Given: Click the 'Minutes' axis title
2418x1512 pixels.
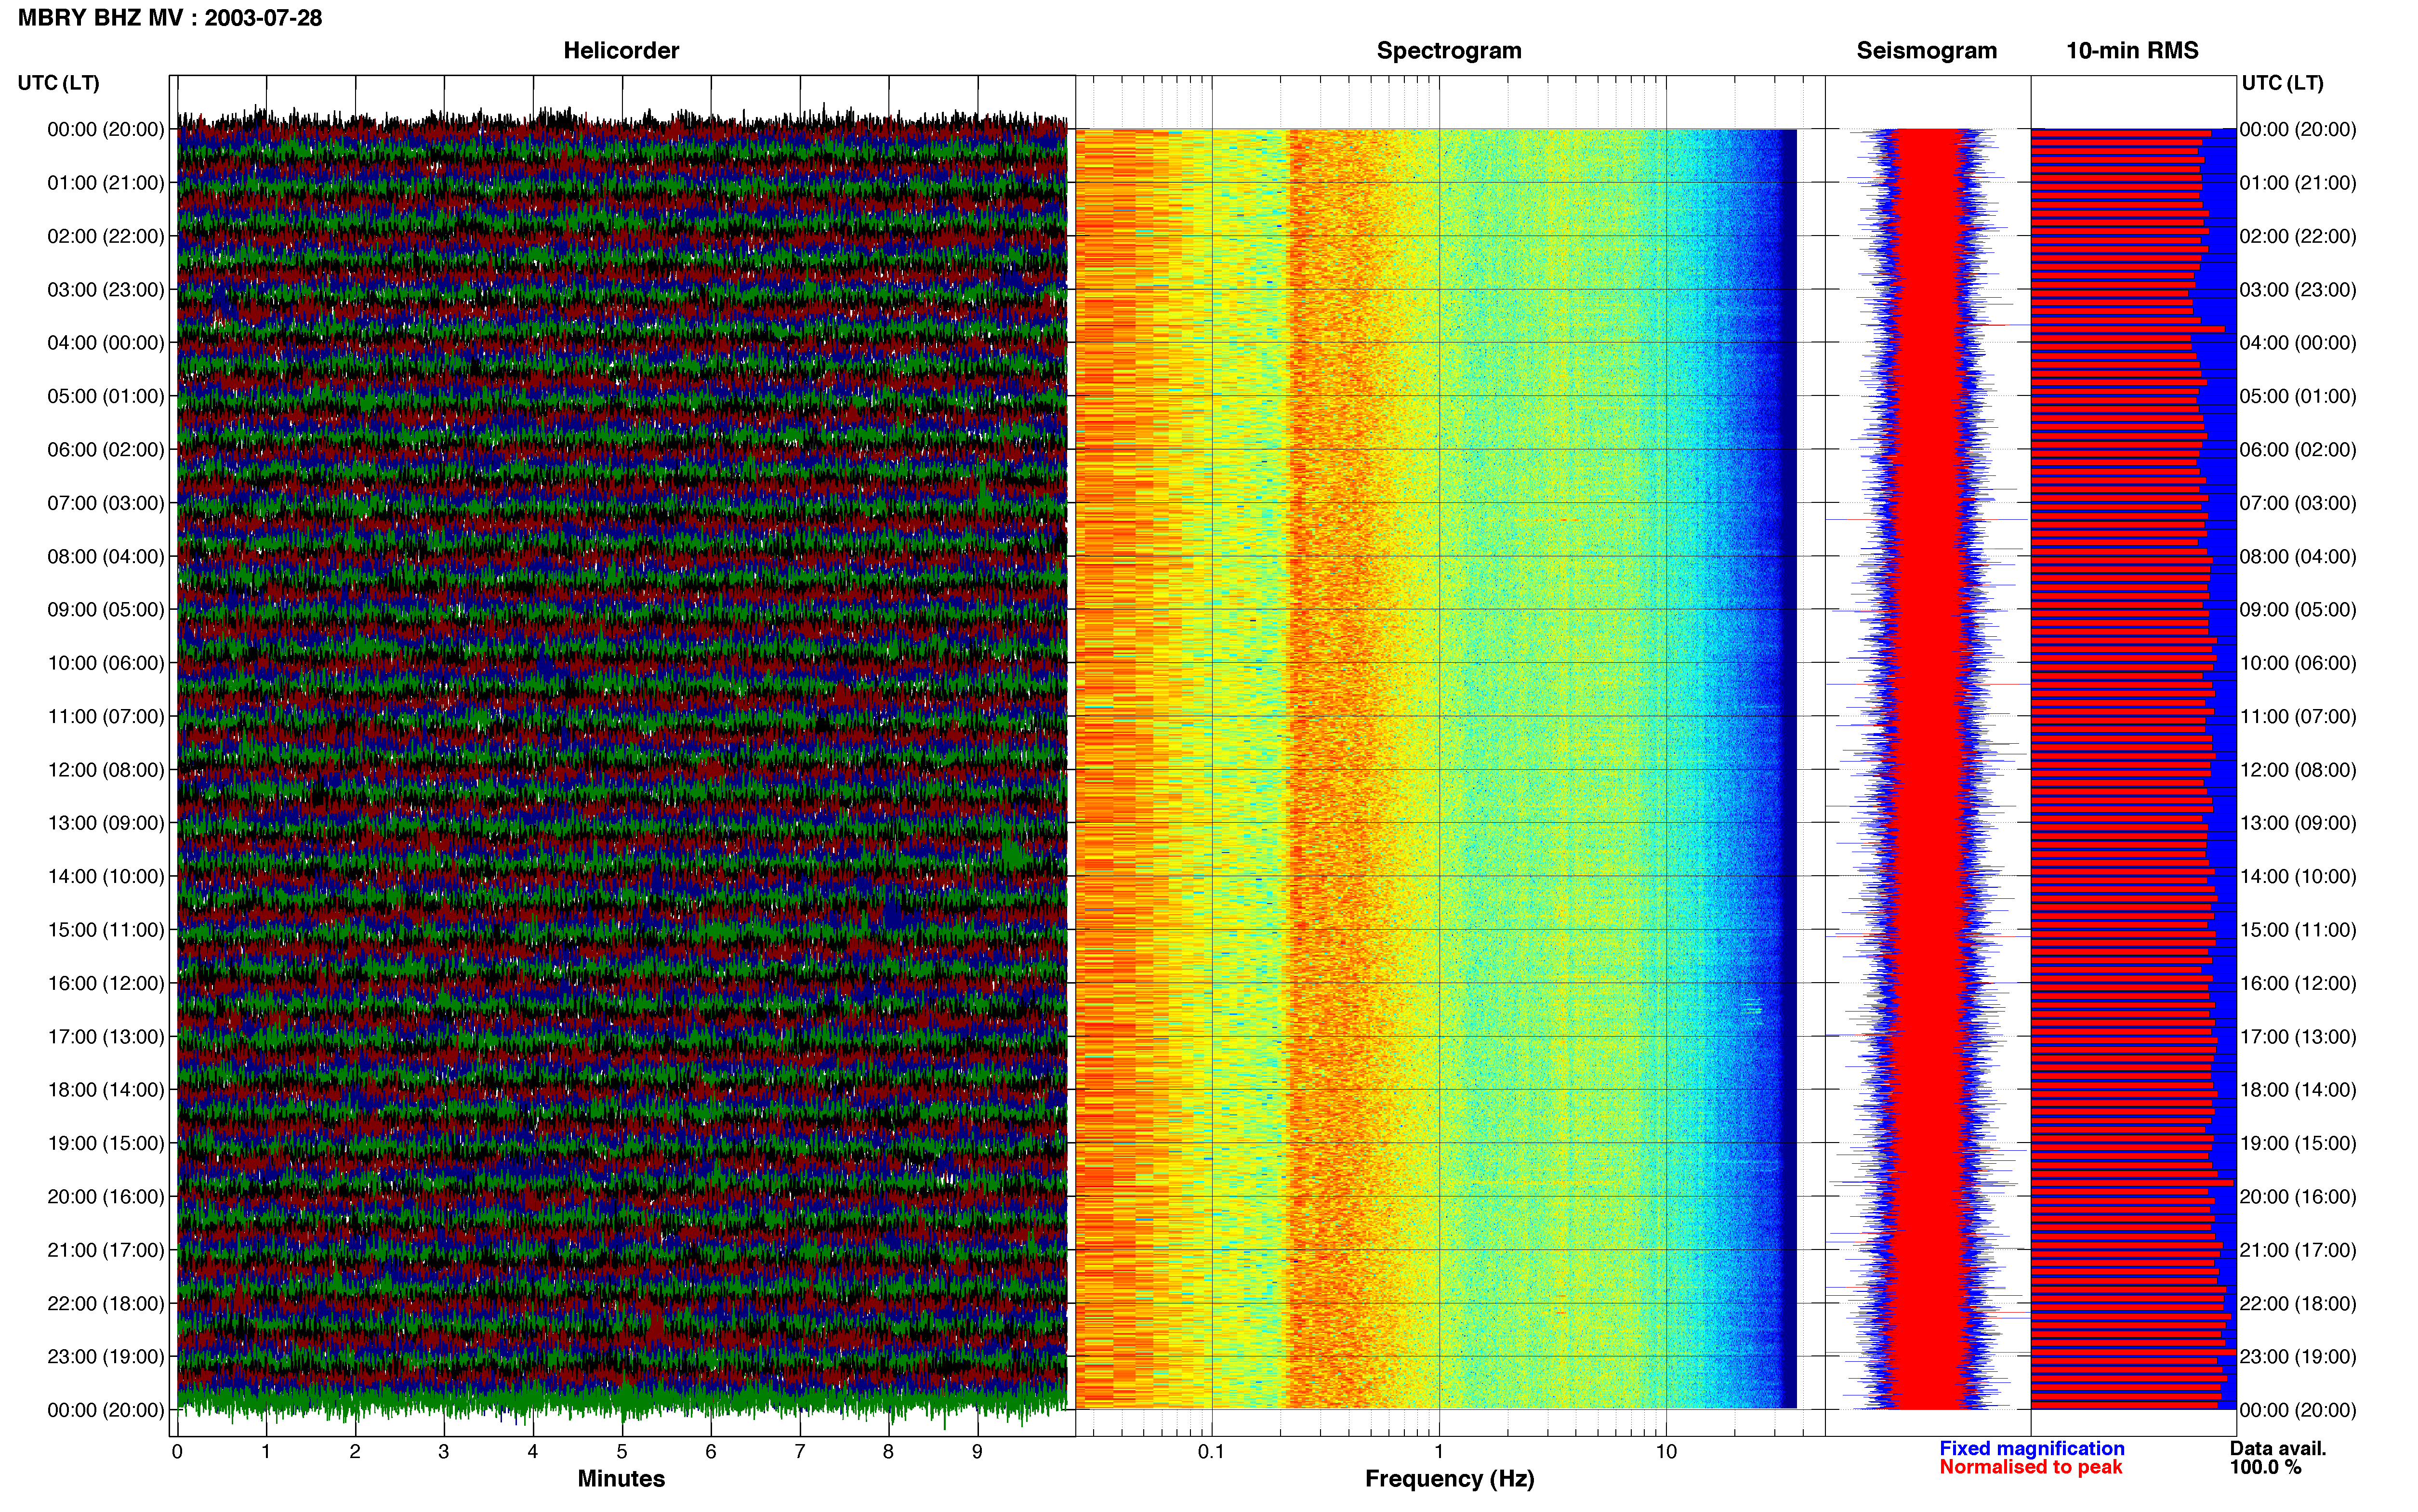Looking at the screenshot, I should click(x=621, y=1478).
